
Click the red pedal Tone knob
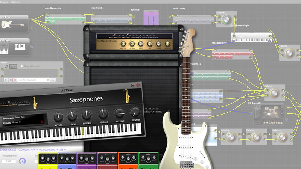pyautogui.click(x=108, y=159)
